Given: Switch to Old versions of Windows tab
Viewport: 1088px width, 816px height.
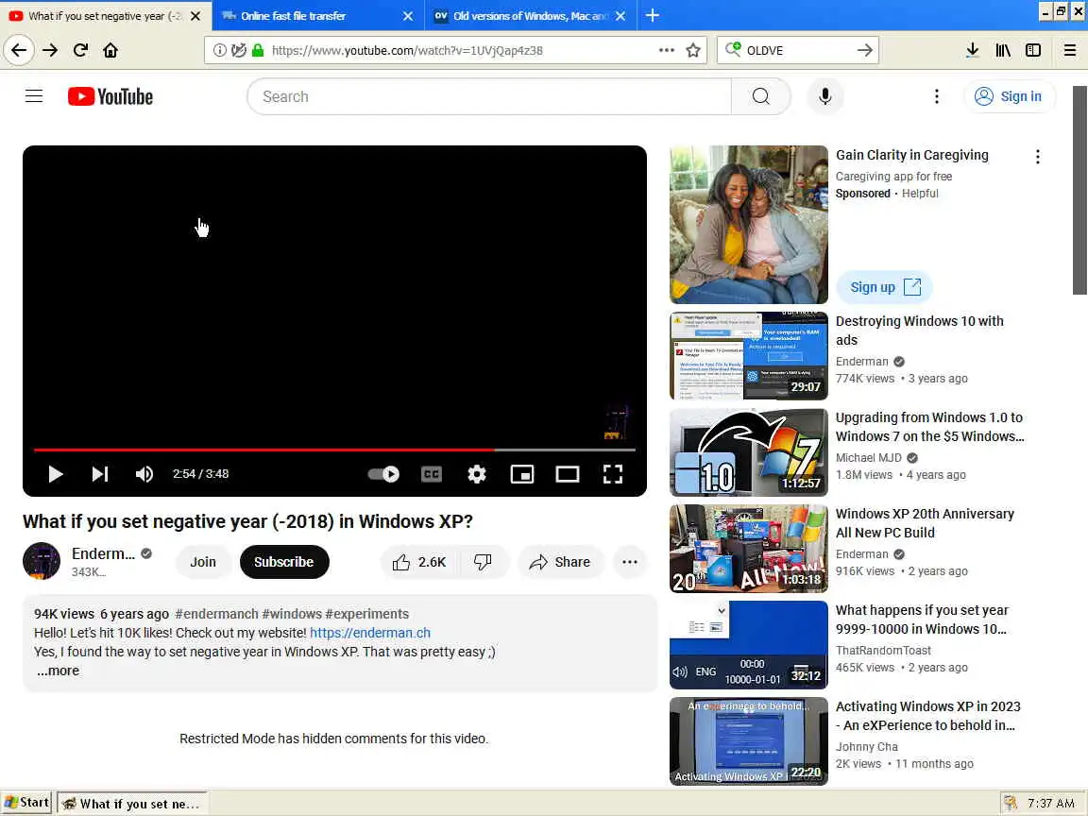Looking at the screenshot, I should pyautogui.click(x=520, y=15).
